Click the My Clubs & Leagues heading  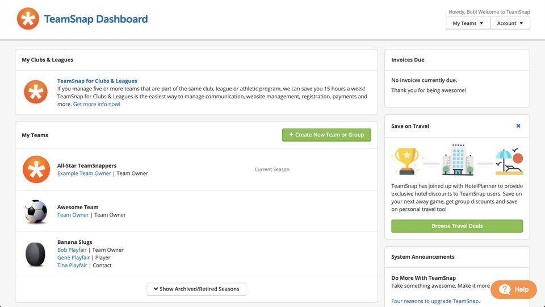pyautogui.click(x=48, y=60)
